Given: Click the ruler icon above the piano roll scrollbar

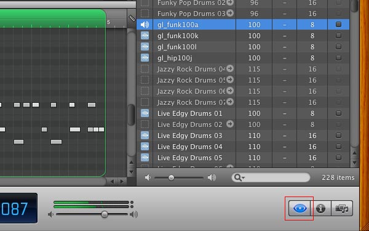Looking at the screenshot, I should 132,18.
